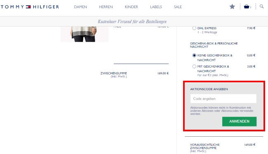Select the subtotal amount 169,00 € under ZWISCHENSUMME
The width and height of the screenshot is (268, 154).
tap(163, 73)
